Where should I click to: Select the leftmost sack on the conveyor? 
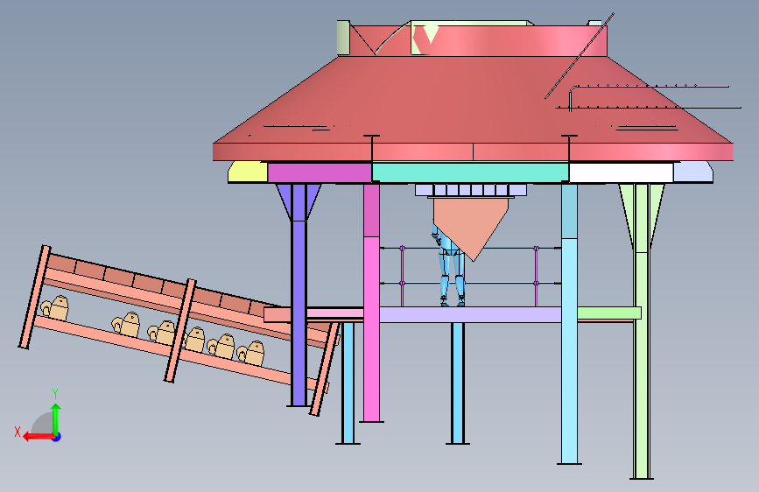[x=55, y=308]
